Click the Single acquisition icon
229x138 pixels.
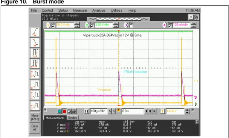(x=69, y=111)
